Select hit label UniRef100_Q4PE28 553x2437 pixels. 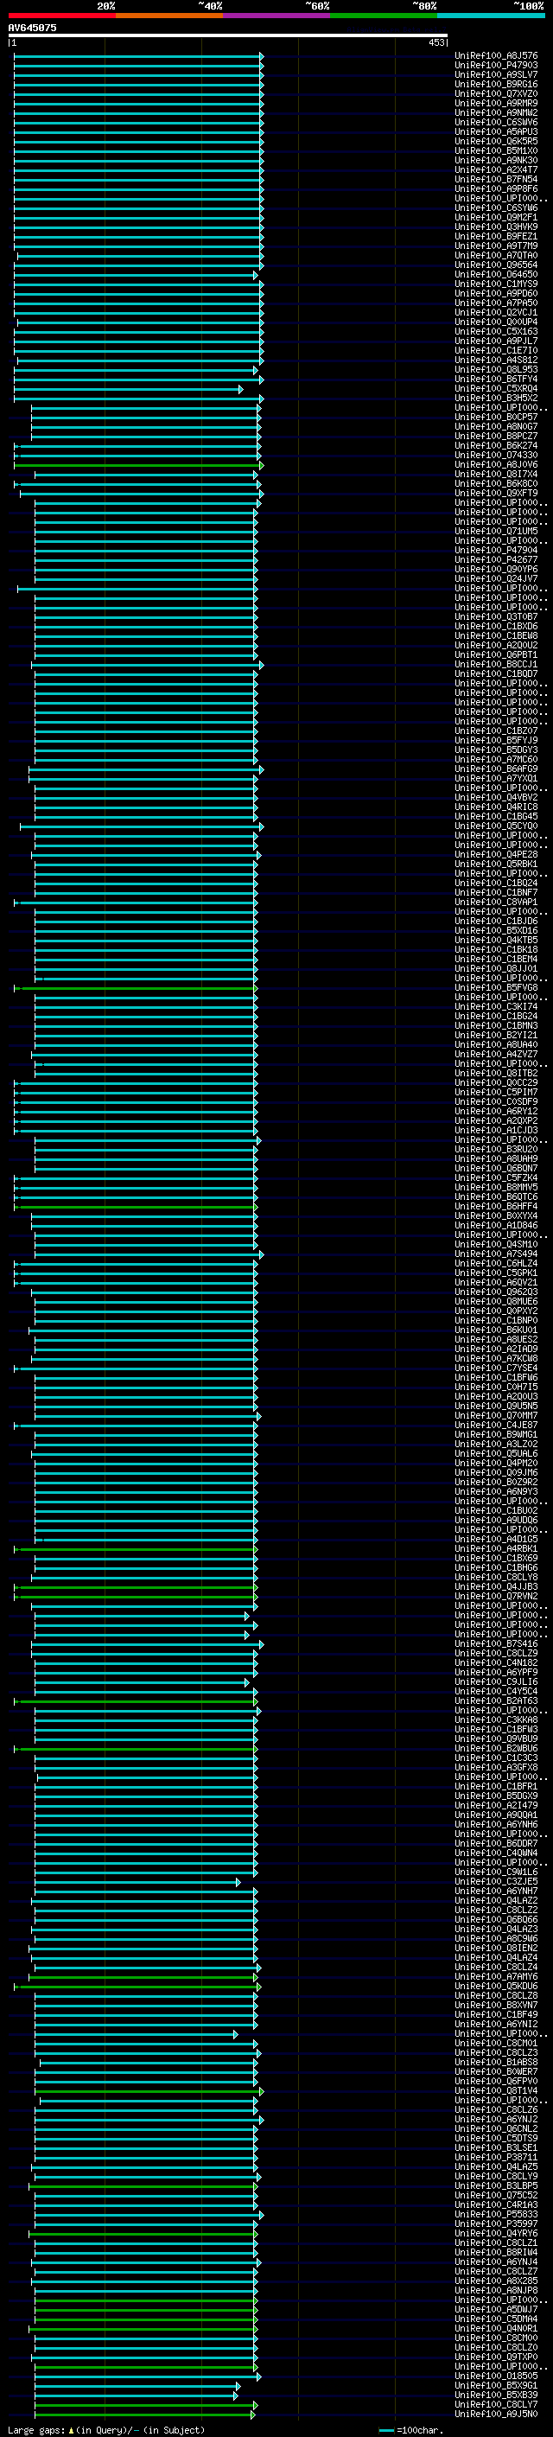[x=496, y=855]
